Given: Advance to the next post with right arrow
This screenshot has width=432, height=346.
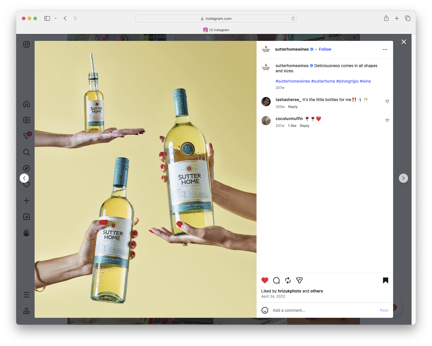Looking at the screenshot, I should point(403,178).
